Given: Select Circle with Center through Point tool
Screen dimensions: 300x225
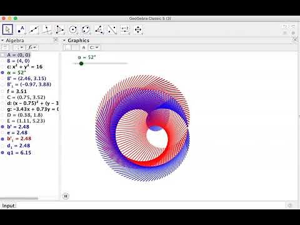Looking at the screenshot, I should (x=73, y=29).
